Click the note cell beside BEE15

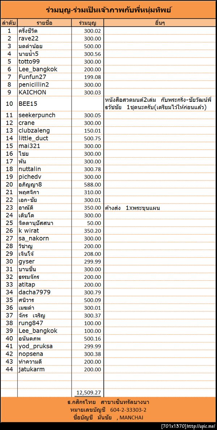(159, 104)
